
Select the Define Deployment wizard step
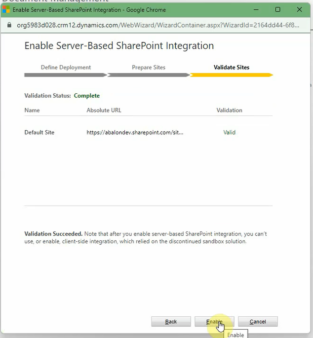point(66,67)
